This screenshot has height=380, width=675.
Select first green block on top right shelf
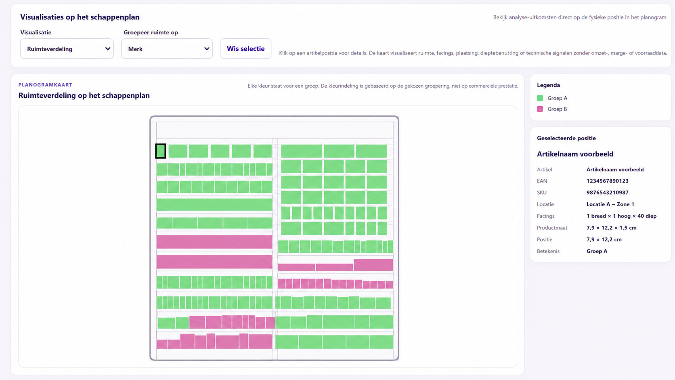[x=302, y=151]
